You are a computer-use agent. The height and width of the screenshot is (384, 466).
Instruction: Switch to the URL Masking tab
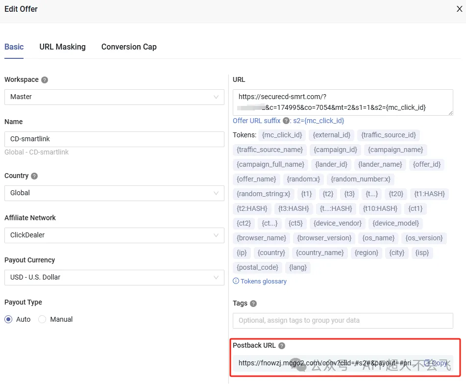[62, 47]
